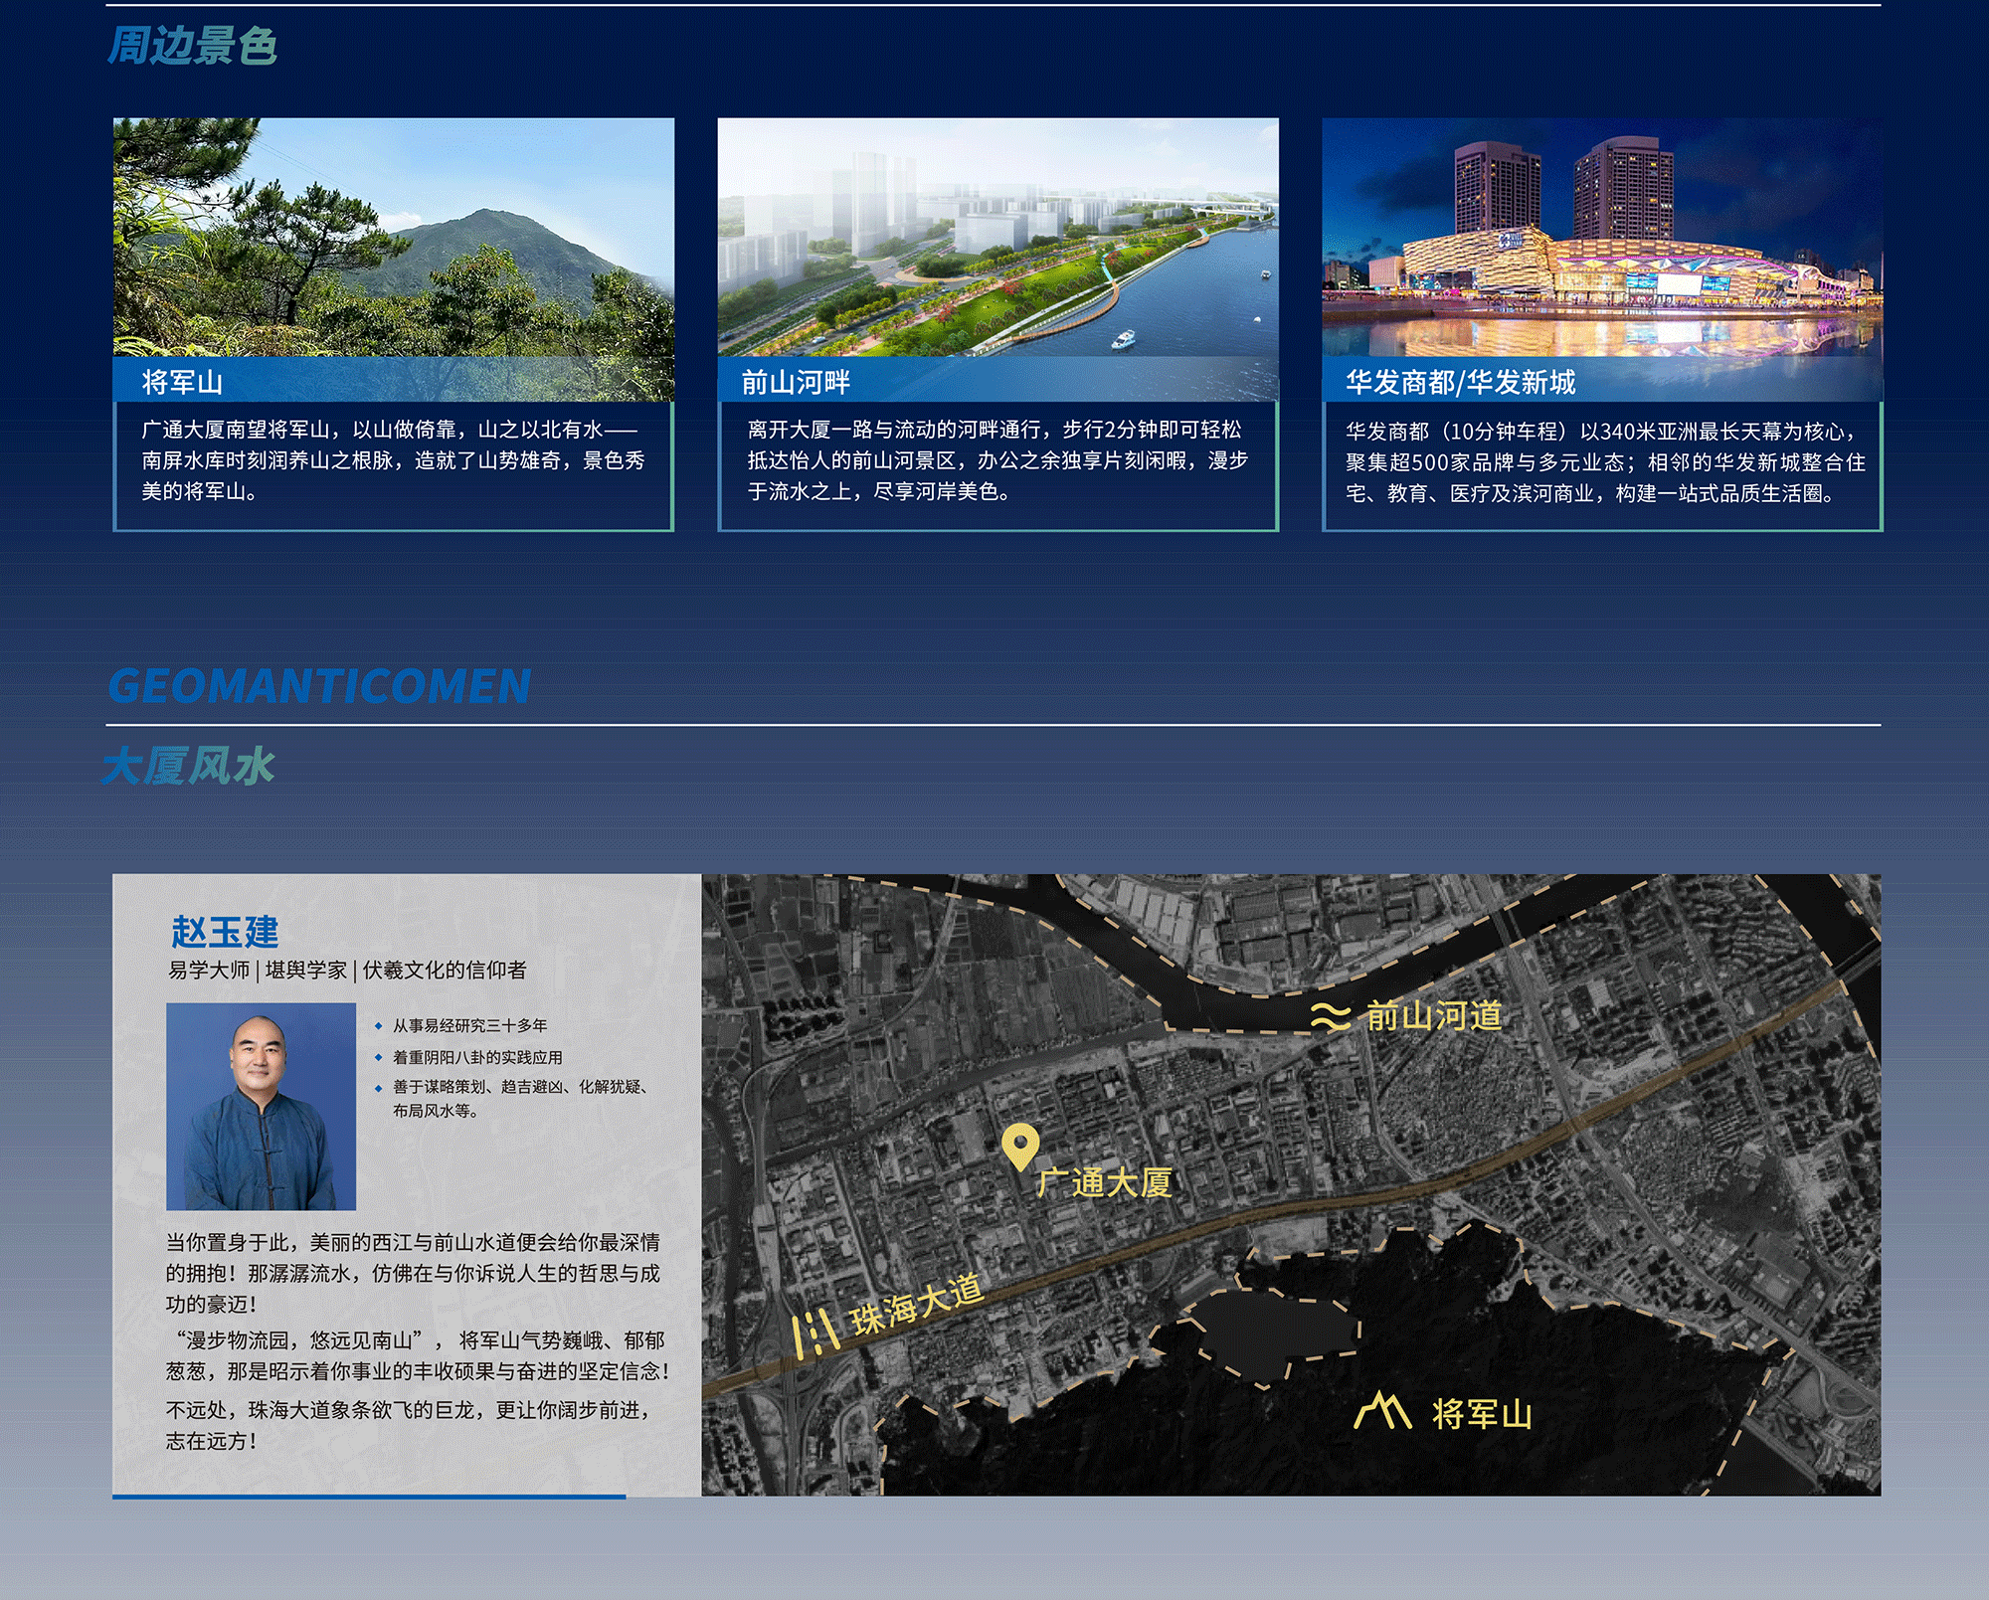Screen dimensions: 1989x1600
Task: Click the 前山河畔 card caption label
Action: (x=796, y=382)
